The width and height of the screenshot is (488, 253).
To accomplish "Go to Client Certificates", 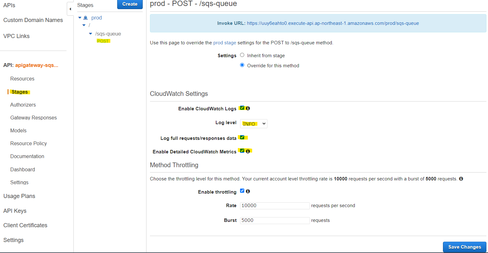I will tap(25, 225).
